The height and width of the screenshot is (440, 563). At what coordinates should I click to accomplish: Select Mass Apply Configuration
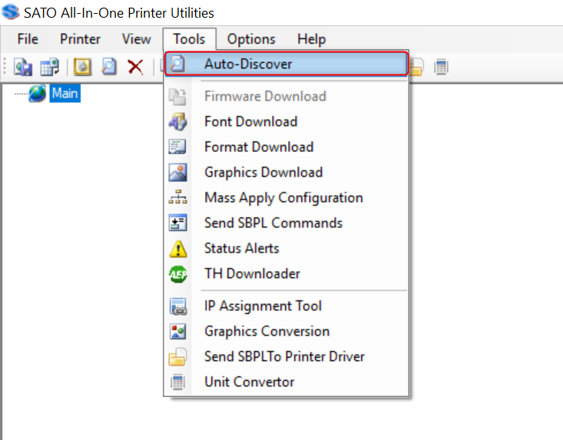283,197
